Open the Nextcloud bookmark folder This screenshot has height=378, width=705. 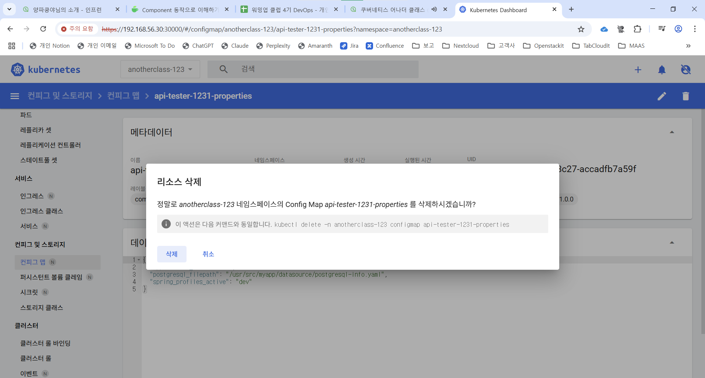pos(460,46)
